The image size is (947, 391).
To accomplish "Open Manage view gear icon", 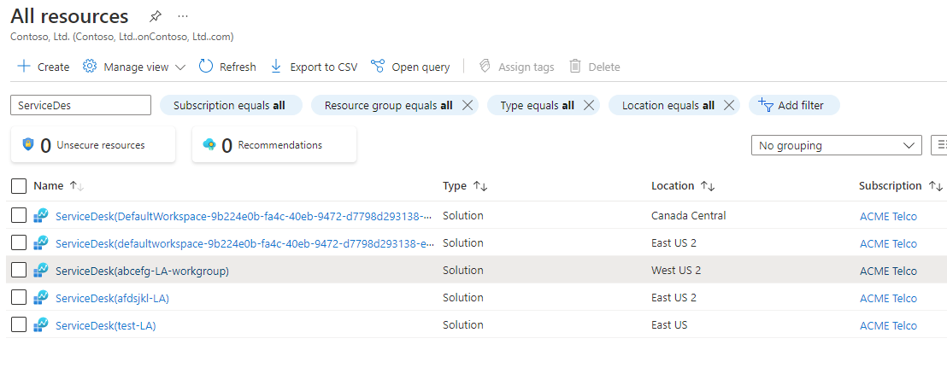I will tap(90, 67).
